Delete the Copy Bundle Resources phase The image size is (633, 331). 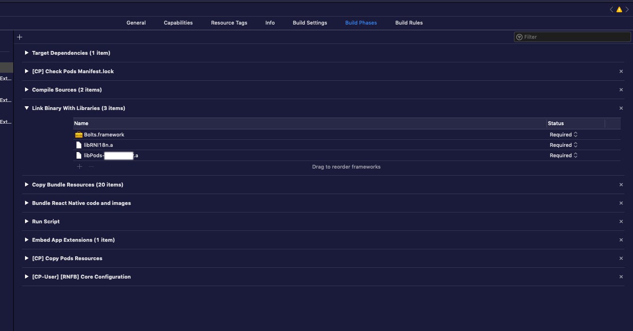(x=621, y=185)
